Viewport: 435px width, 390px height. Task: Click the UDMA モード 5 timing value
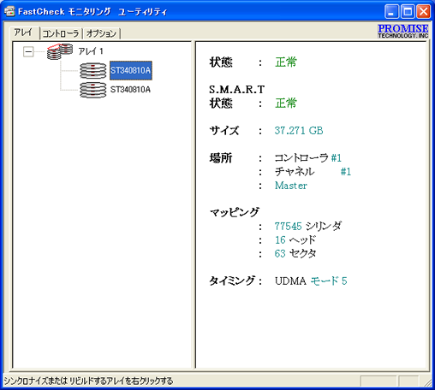click(x=311, y=281)
